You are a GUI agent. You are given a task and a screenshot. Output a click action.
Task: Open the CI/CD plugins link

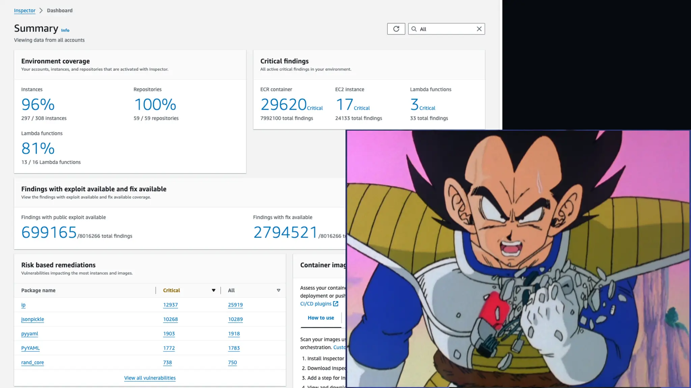[x=316, y=303]
